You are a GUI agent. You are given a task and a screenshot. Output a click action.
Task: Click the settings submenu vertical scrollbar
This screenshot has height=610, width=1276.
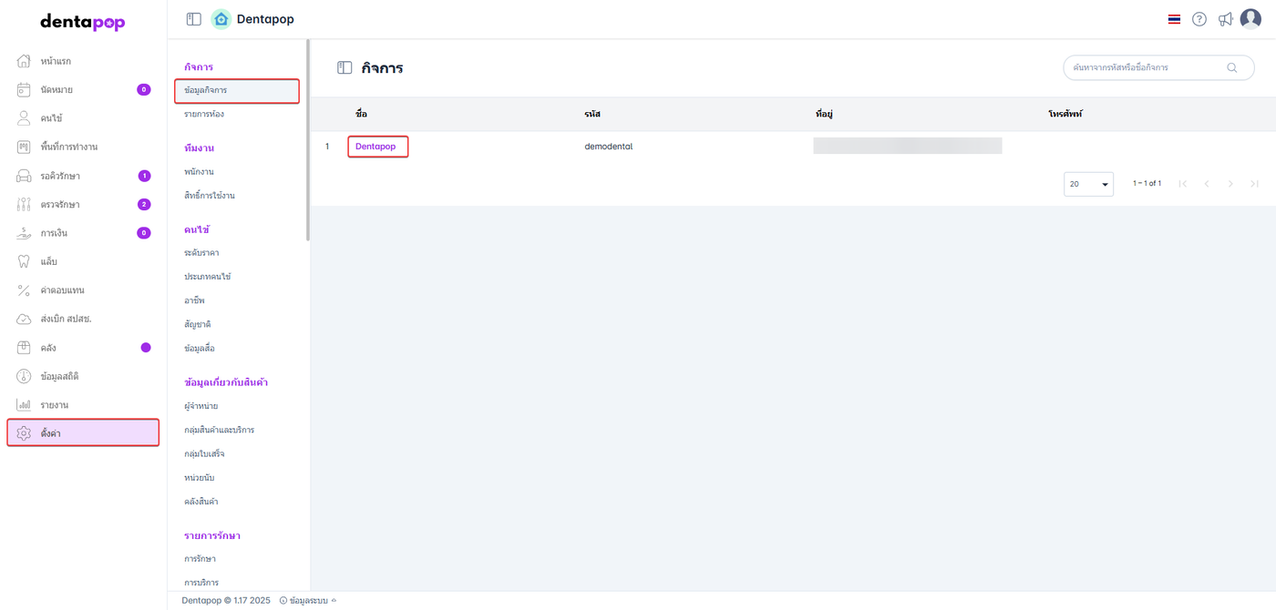(x=308, y=139)
